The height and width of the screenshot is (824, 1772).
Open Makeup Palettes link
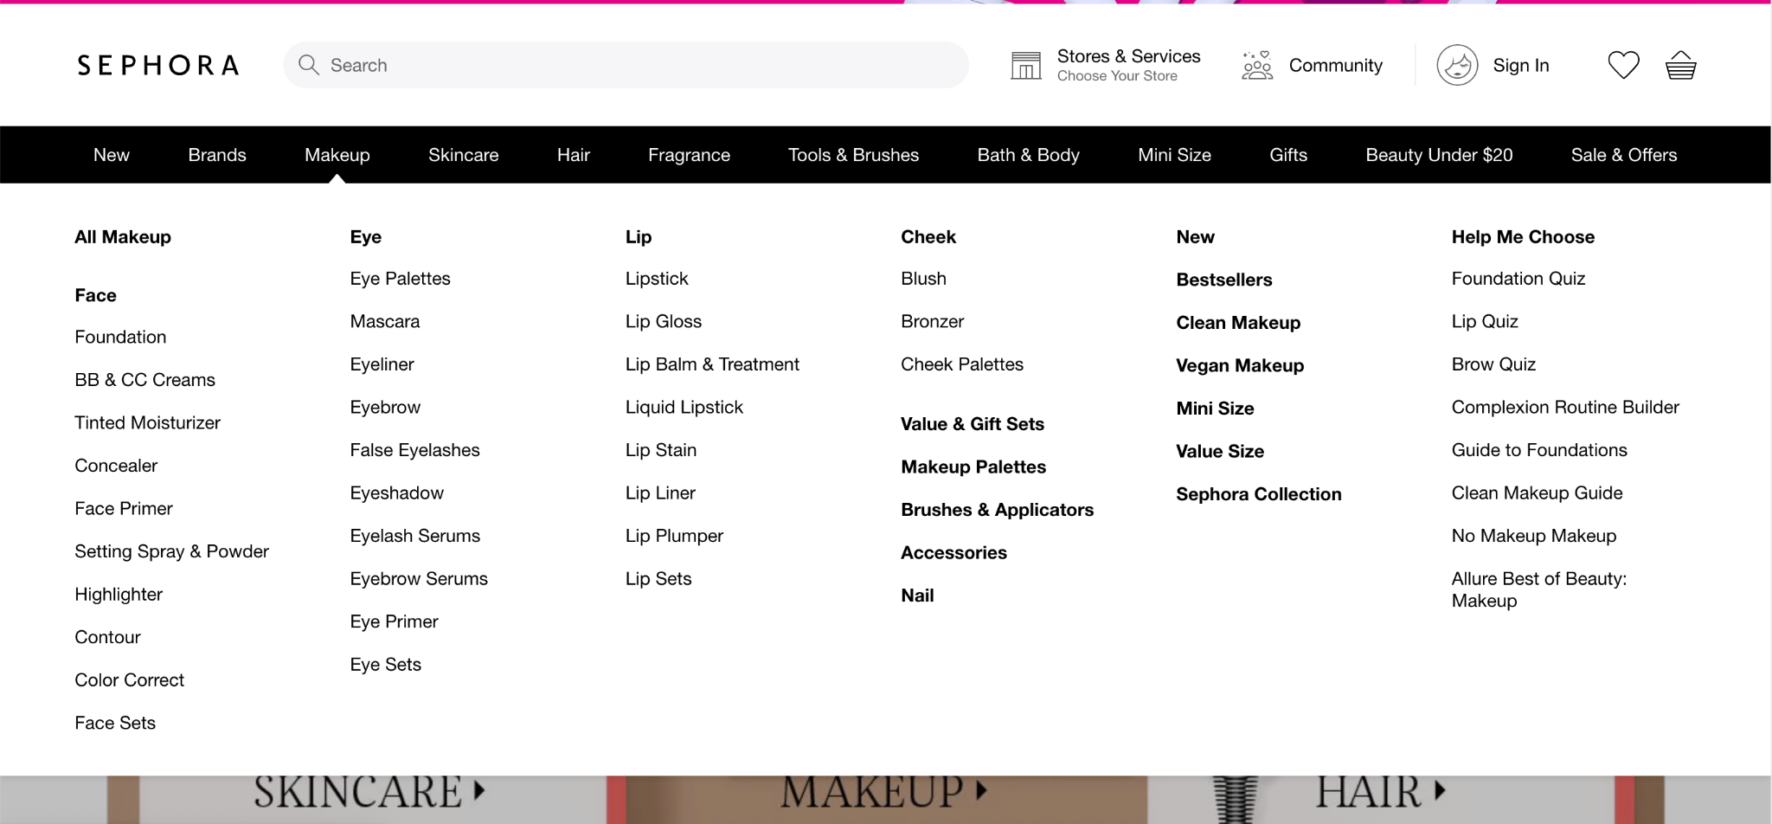pos(973,467)
